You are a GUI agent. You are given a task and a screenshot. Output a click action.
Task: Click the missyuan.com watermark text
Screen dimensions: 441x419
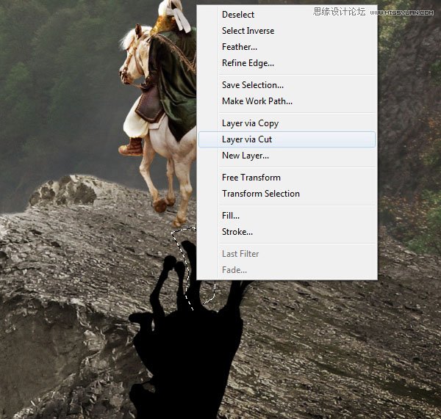401,12
